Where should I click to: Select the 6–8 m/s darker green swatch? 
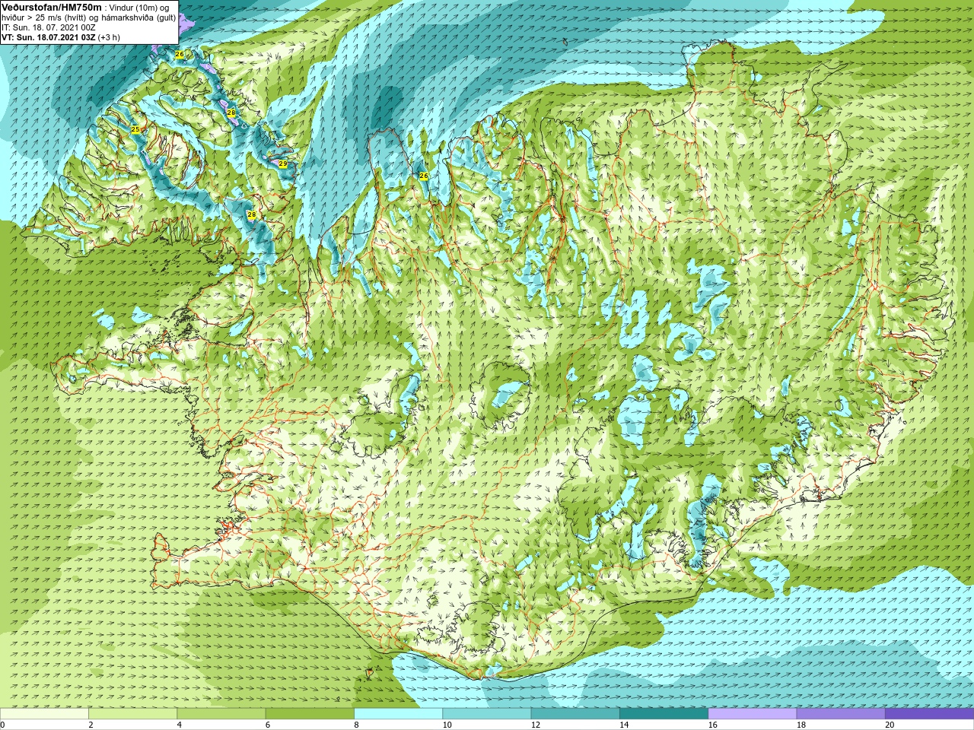click(x=310, y=713)
